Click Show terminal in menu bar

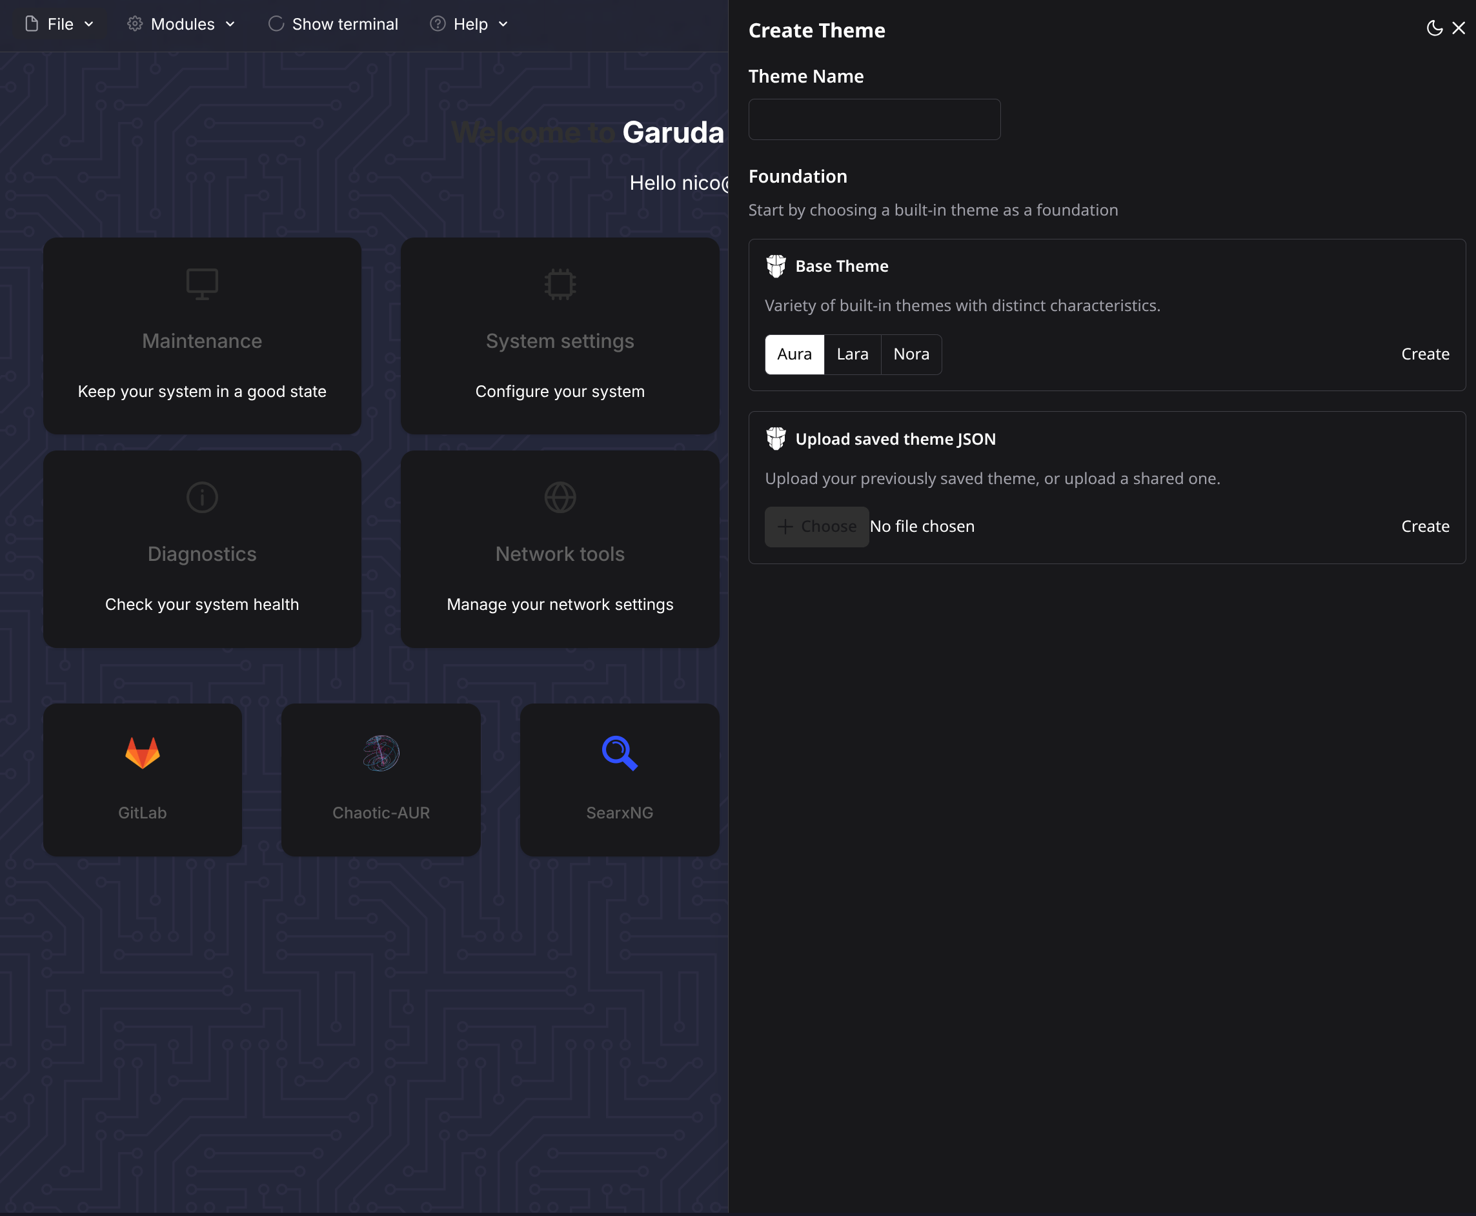point(334,25)
